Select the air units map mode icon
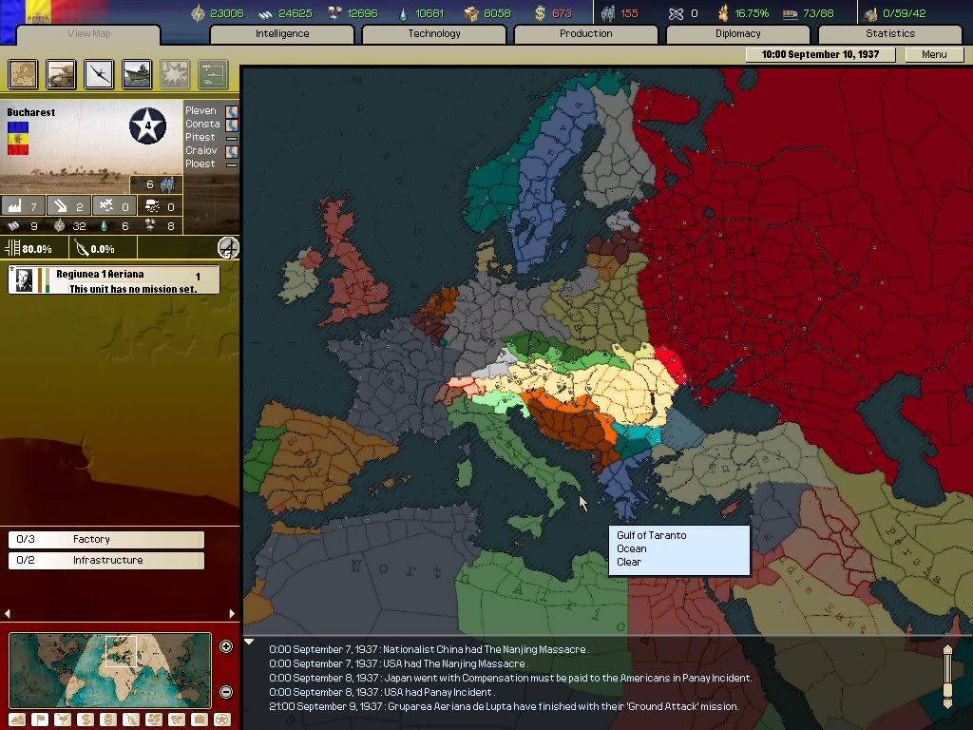 pos(99,73)
